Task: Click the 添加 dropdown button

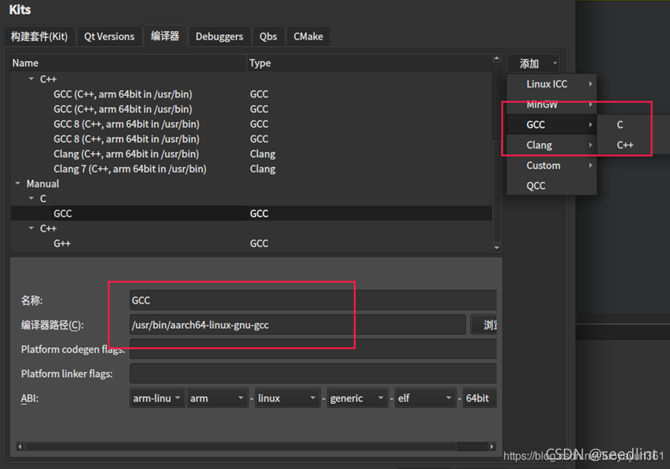Action: (534, 63)
